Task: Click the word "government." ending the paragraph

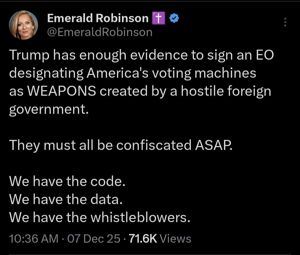Action: click(x=49, y=109)
